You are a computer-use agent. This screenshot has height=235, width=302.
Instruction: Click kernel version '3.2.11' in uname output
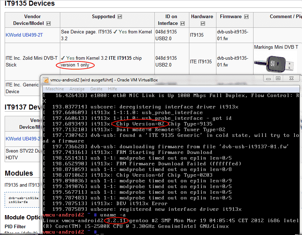[x=116, y=220]
